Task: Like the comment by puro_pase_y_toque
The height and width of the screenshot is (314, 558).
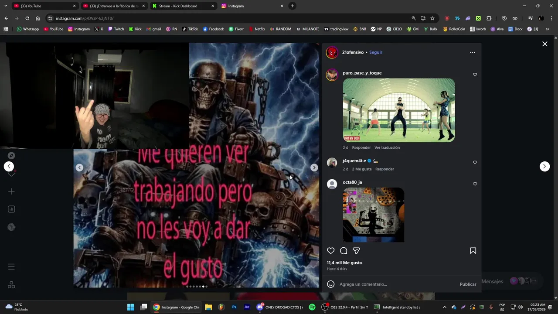Action: (475, 75)
